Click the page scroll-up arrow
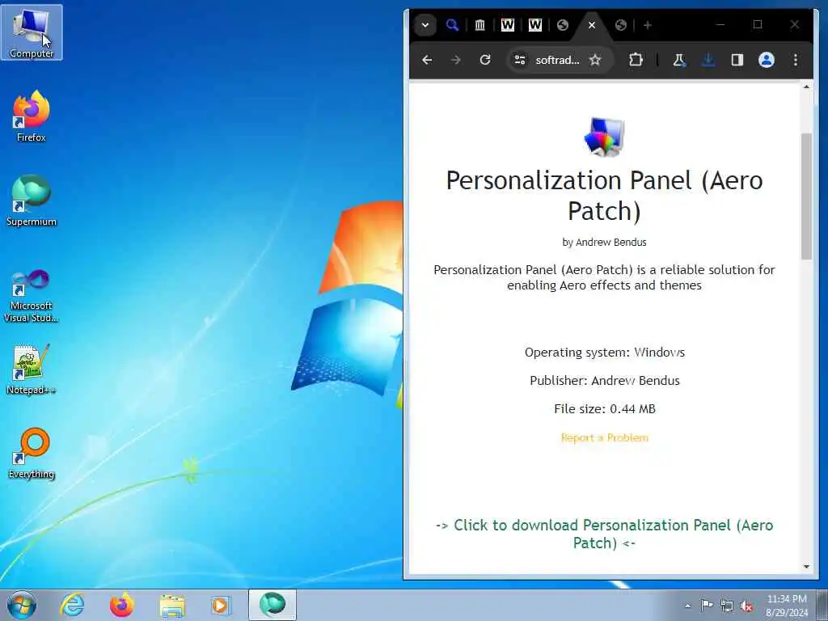Image resolution: width=828 pixels, height=621 pixels. tap(806, 87)
